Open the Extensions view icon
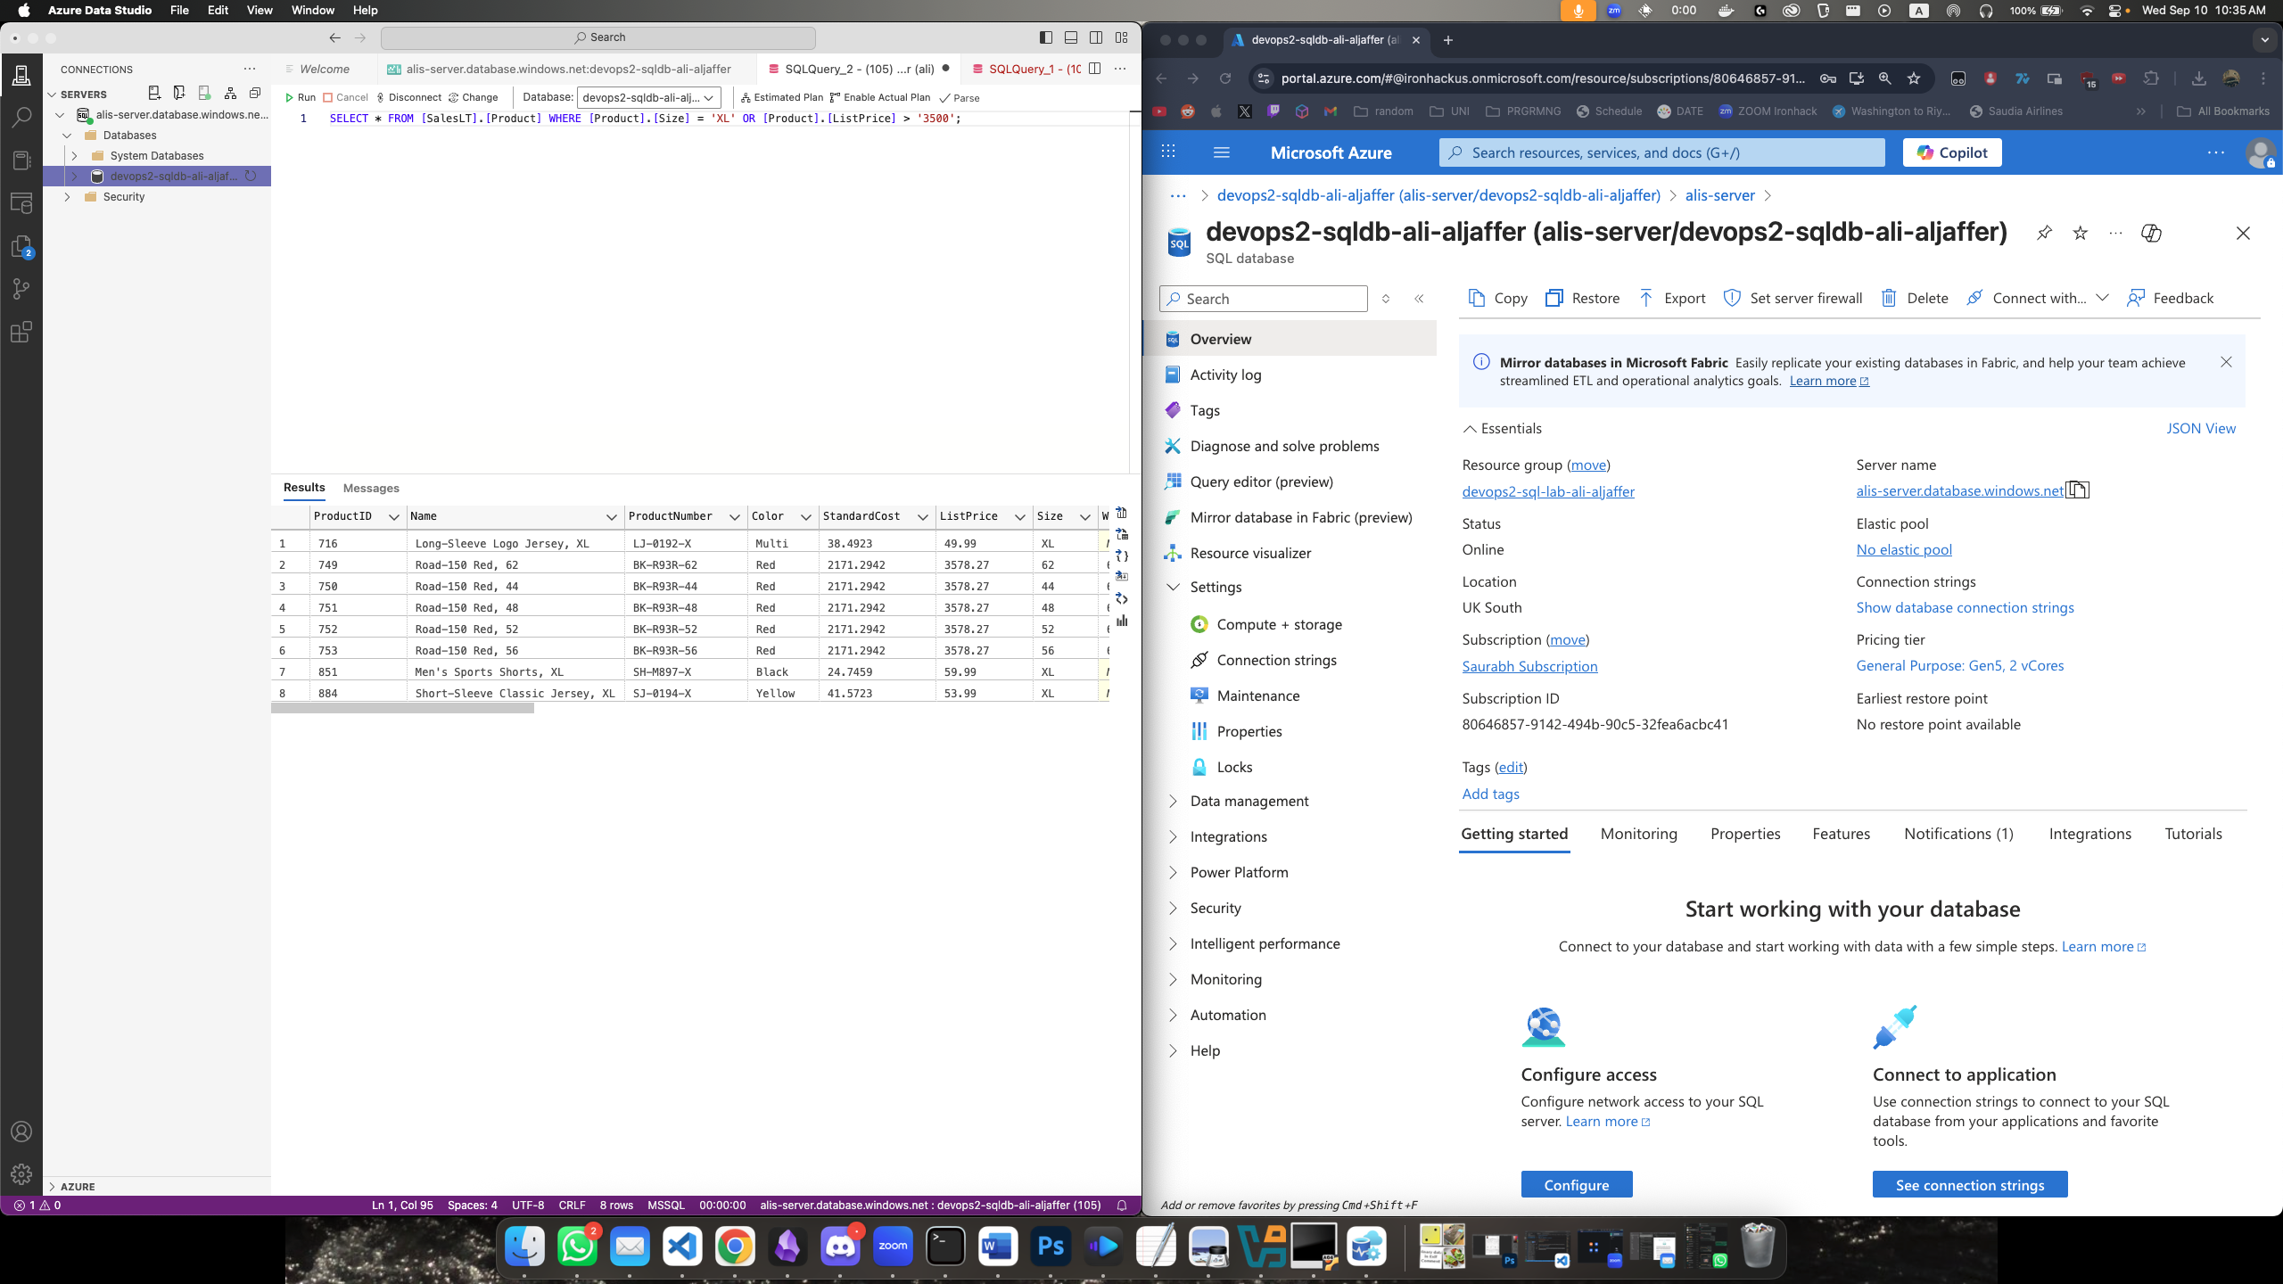 (x=21, y=332)
